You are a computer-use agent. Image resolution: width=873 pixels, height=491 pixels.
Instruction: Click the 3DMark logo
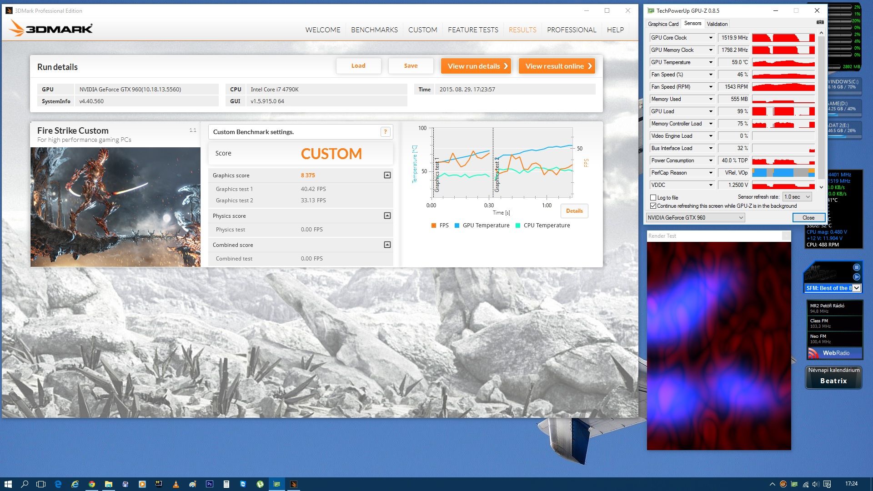pos(51,28)
